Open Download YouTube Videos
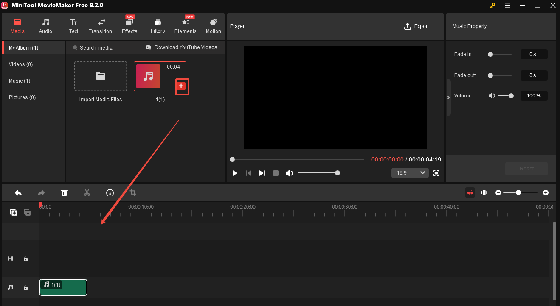This screenshot has width=560, height=306. (x=181, y=47)
